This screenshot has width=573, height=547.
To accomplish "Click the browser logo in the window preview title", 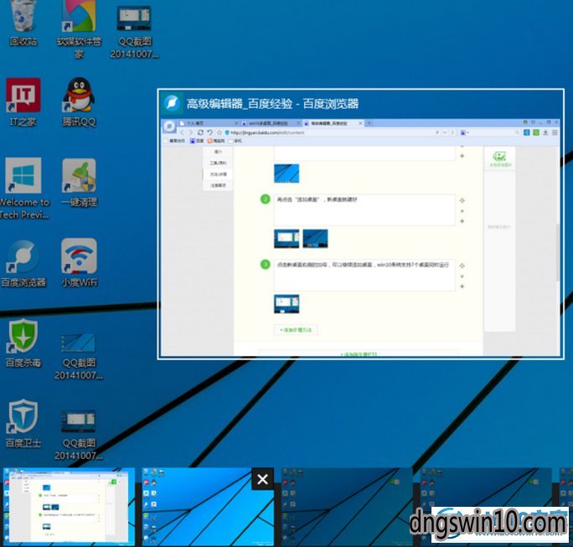I will click(172, 103).
